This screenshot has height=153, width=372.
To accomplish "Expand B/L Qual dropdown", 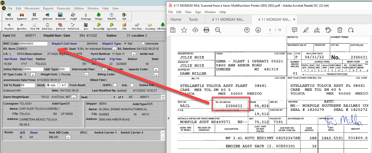I will [x=114, y=49].
